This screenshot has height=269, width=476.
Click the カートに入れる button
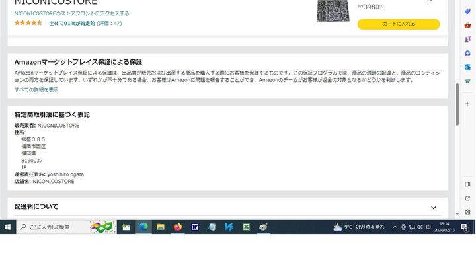399,24
